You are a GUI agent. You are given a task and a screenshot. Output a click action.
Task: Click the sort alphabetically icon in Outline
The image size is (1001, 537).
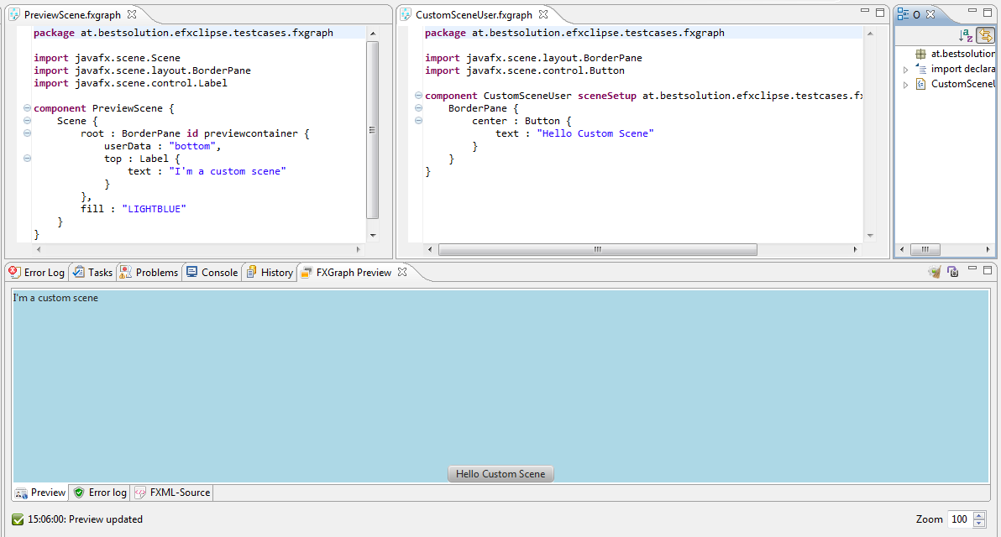click(966, 35)
